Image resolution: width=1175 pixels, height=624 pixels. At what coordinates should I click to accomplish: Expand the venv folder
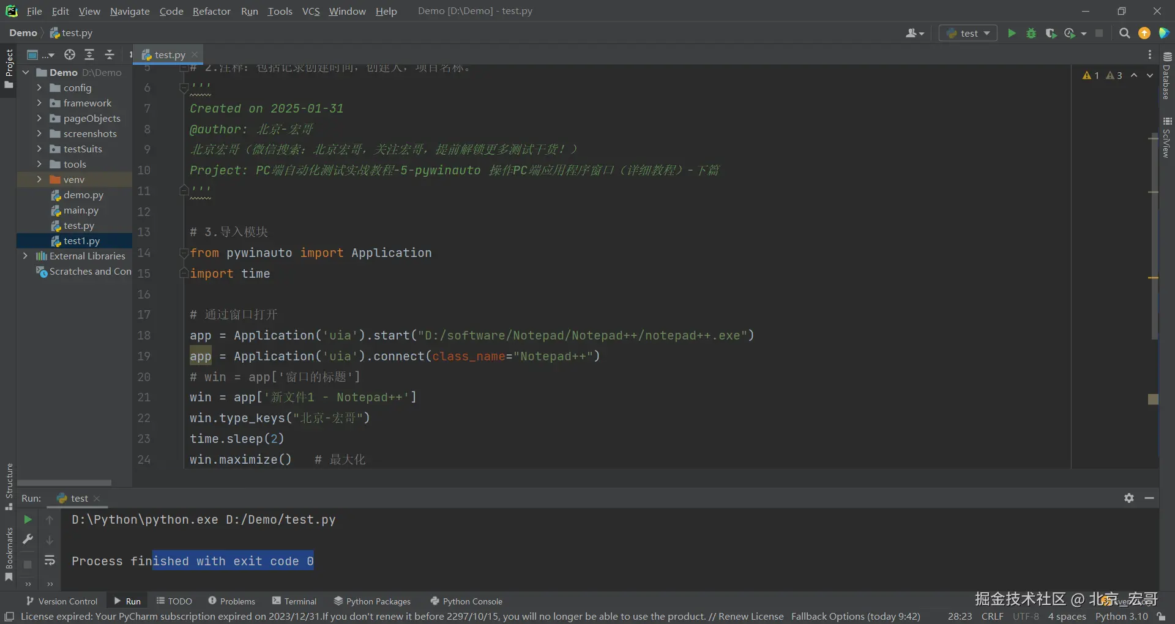tap(39, 179)
